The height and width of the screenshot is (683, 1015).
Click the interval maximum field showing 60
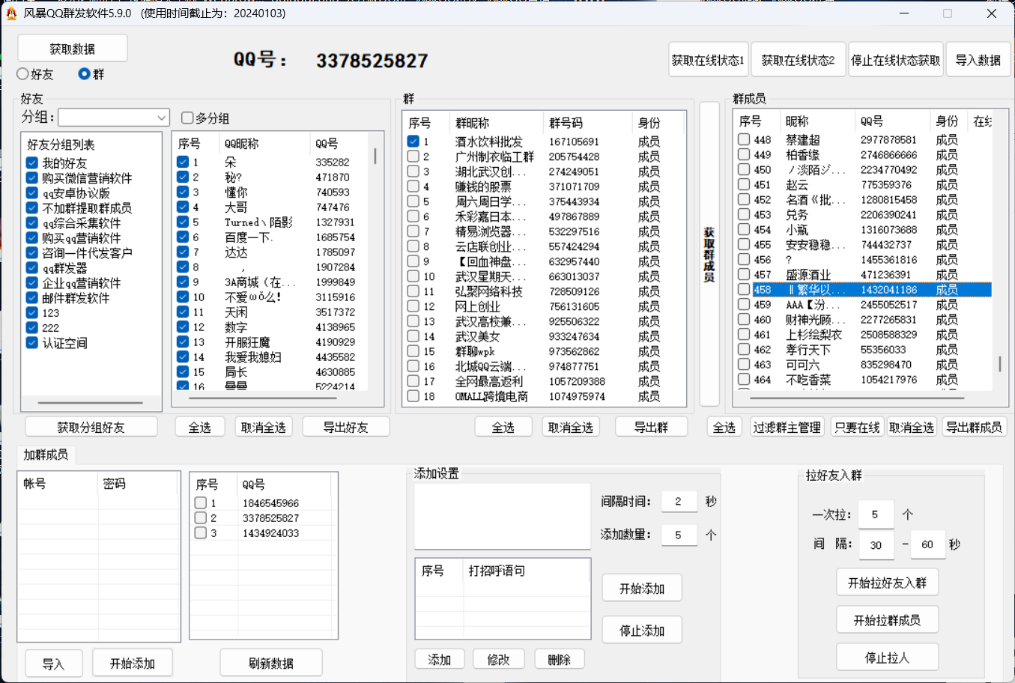coord(927,544)
